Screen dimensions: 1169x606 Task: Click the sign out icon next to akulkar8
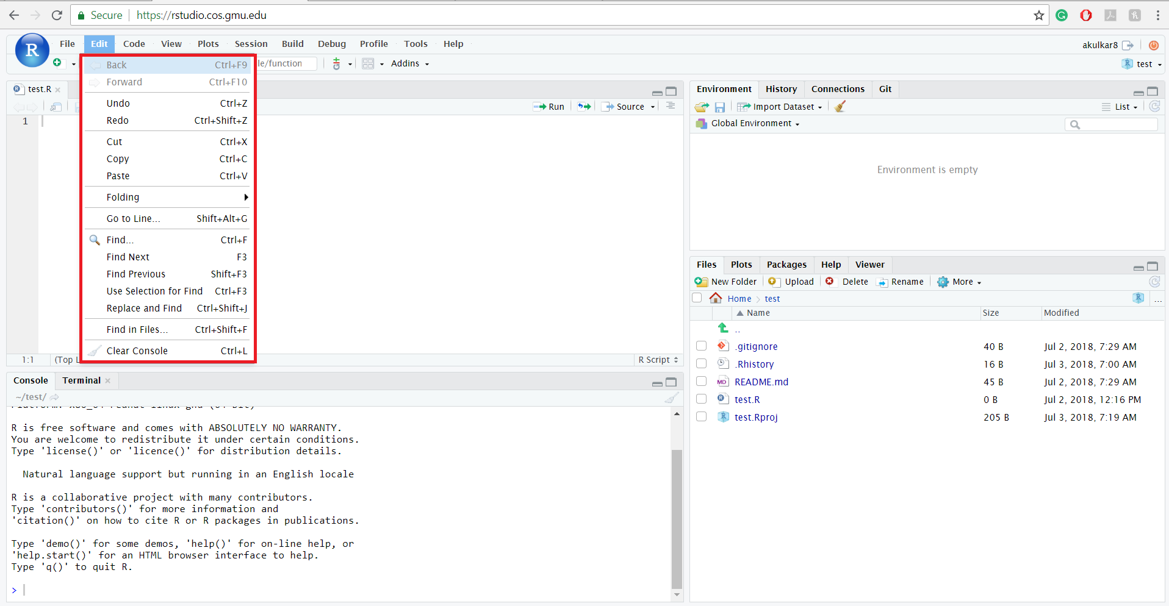point(1128,45)
